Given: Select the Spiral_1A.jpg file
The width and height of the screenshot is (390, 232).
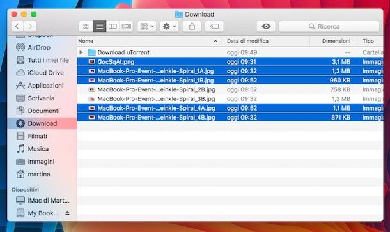Looking at the screenshot, I should pyautogui.click(x=230, y=71).
